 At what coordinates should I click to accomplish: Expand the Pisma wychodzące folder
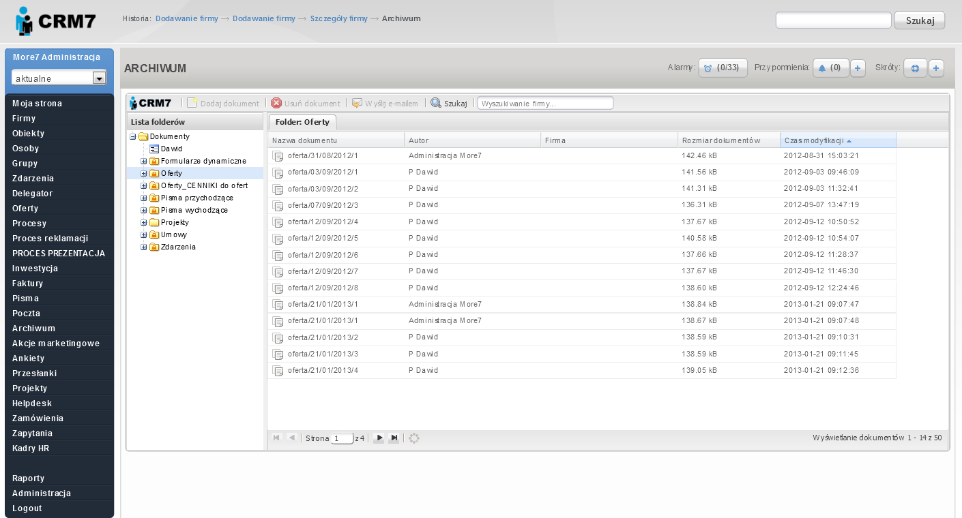[144, 210]
